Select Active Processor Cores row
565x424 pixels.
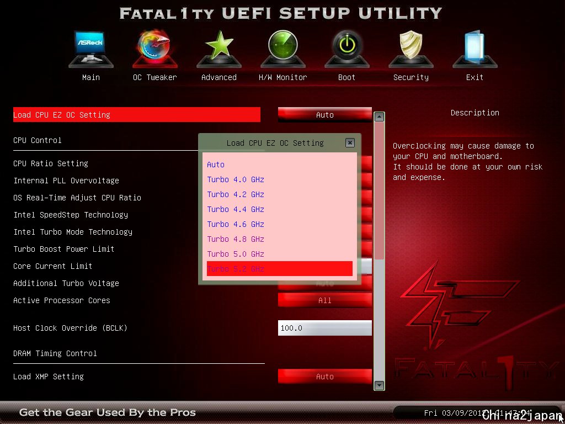pyautogui.click(x=62, y=300)
